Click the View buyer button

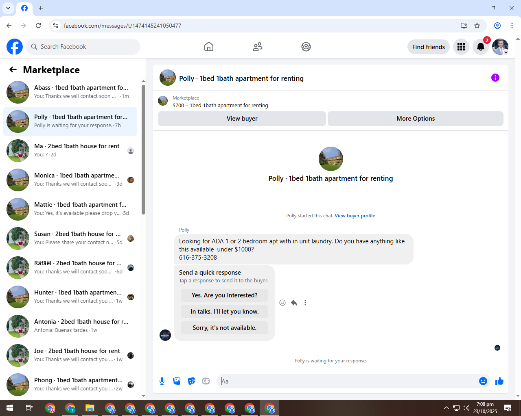click(x=242, y=119)
